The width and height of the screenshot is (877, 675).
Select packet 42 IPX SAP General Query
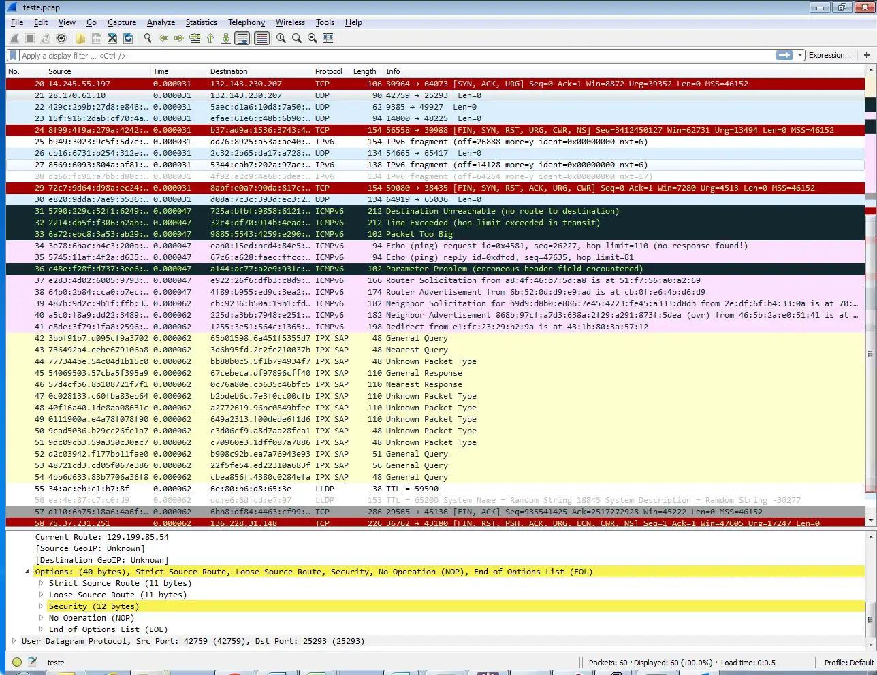tap(436, 338)
